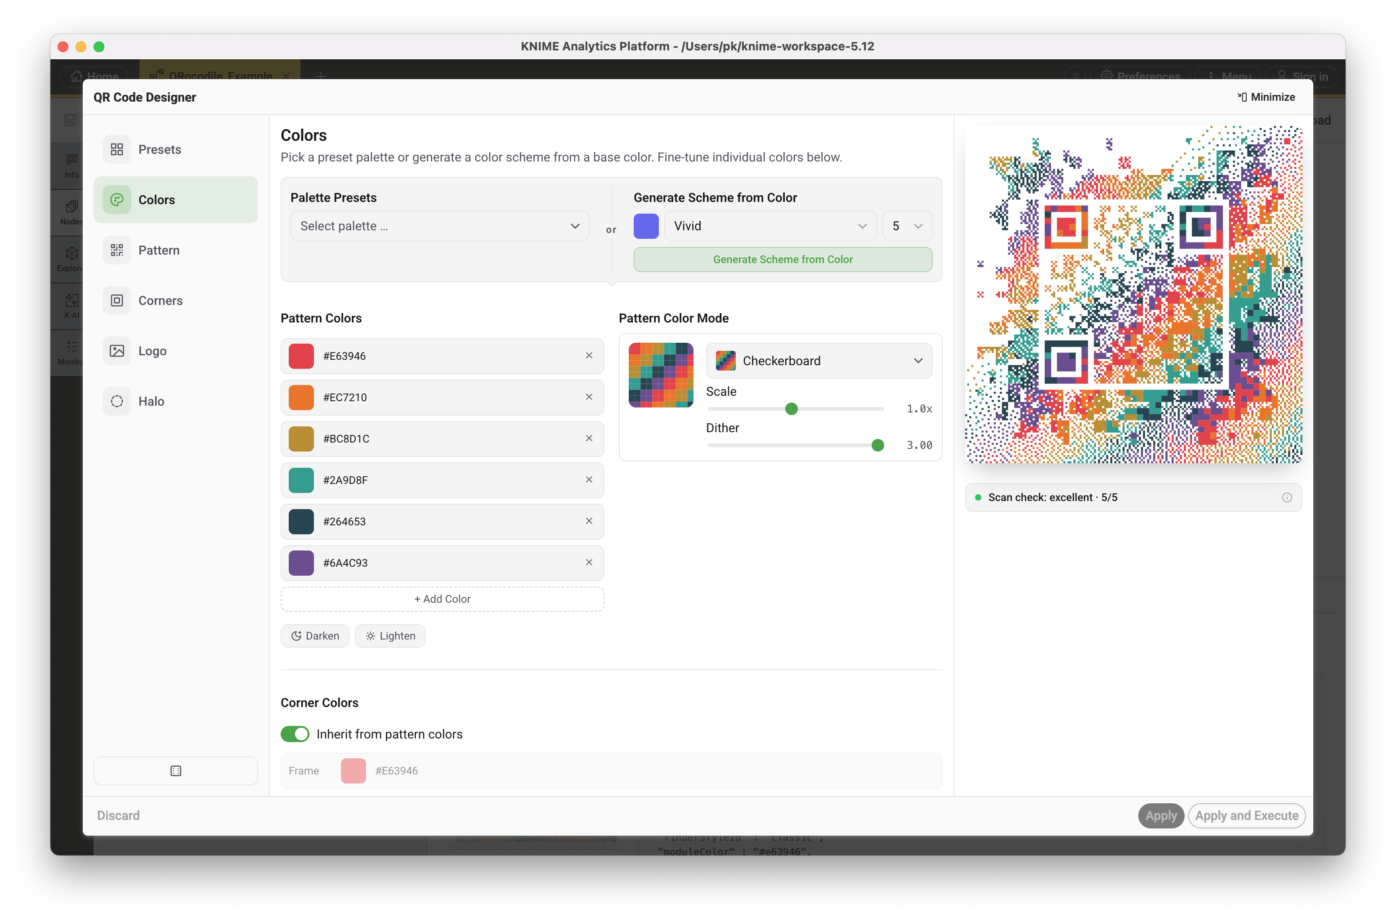Click the Checkerboard mode icon

point(725,361)
